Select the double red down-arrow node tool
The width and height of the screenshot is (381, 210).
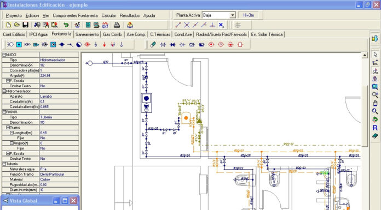113,45
